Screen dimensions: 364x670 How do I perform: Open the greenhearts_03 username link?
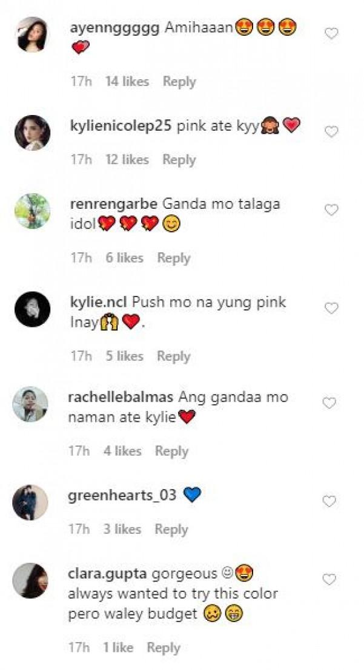pos(122,496)
